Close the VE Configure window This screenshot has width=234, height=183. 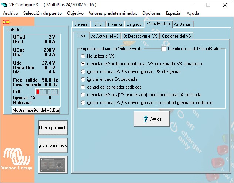click(x=225, y=5)
